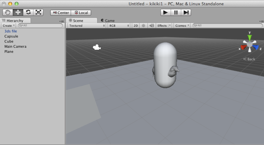Expand the Effects dropdown arrow

(170, 26)
